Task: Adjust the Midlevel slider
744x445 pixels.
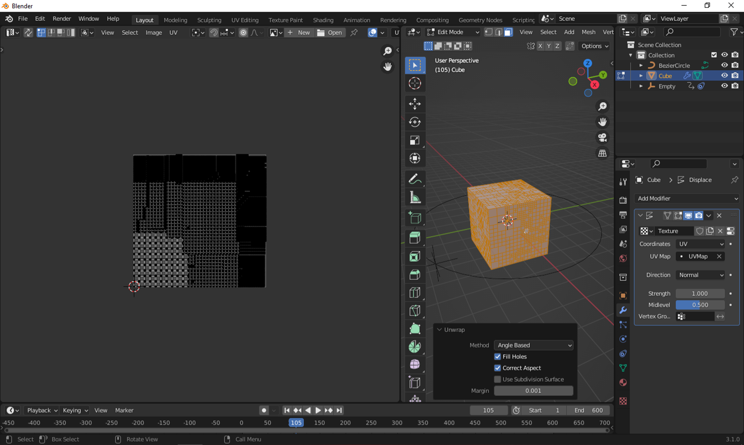Action: (x=700, y=305)
